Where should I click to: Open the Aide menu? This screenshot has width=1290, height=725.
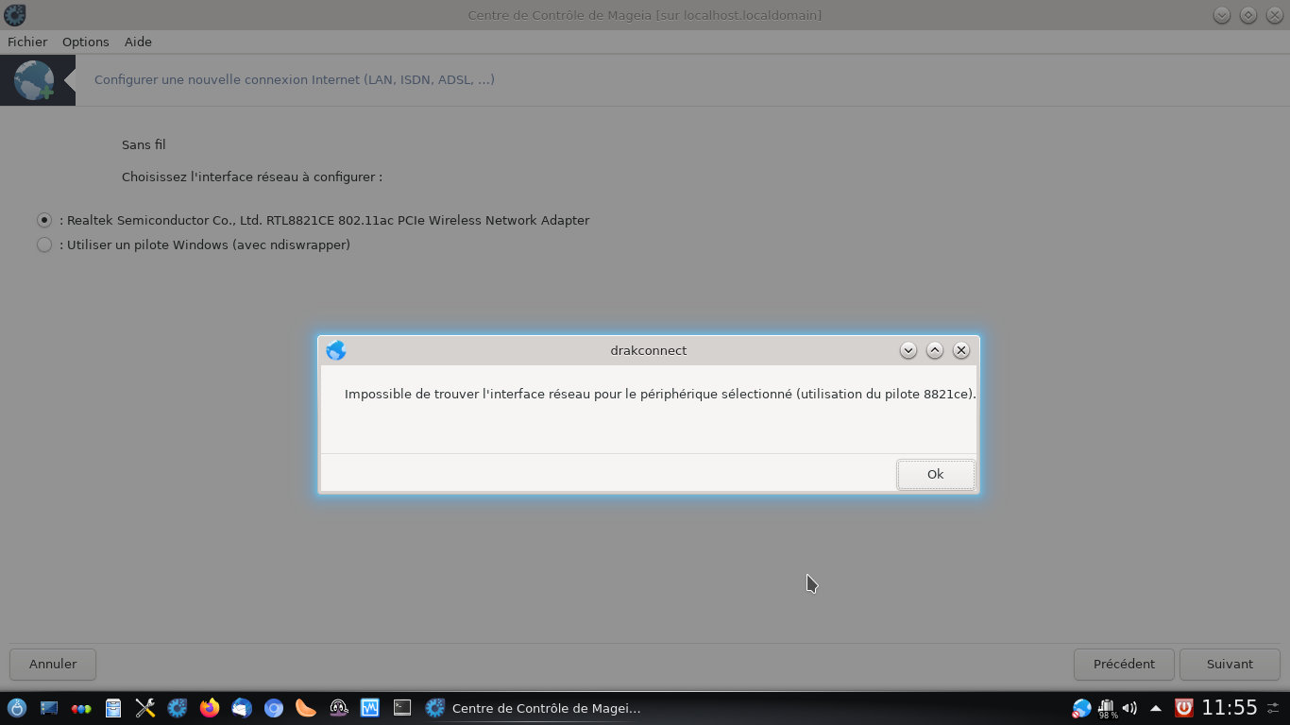[138, 42]
